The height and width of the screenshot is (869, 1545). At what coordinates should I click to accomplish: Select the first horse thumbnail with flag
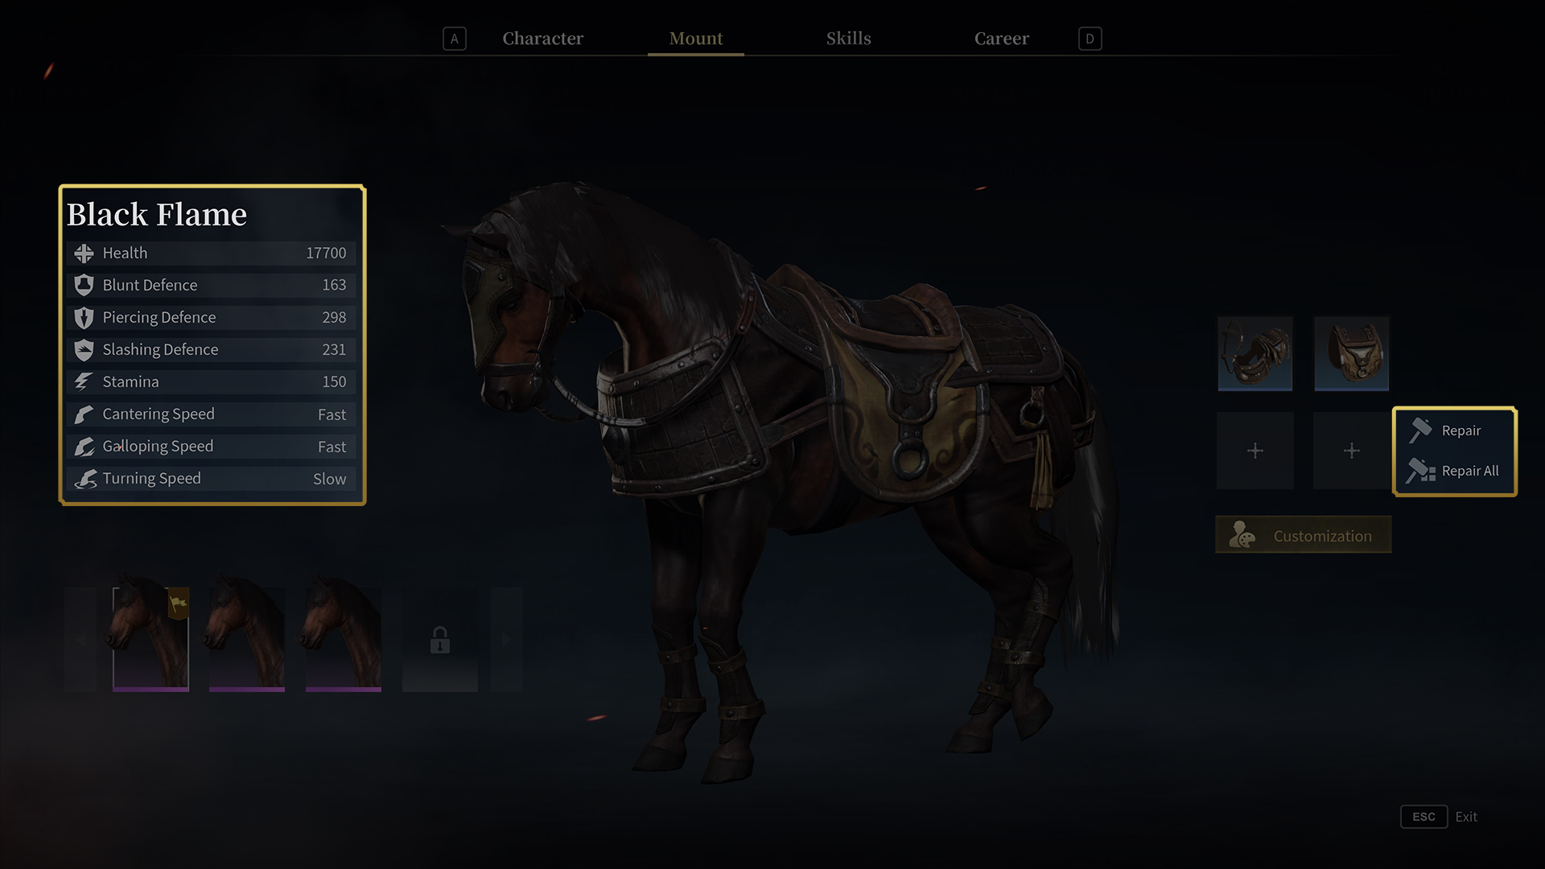150,640
